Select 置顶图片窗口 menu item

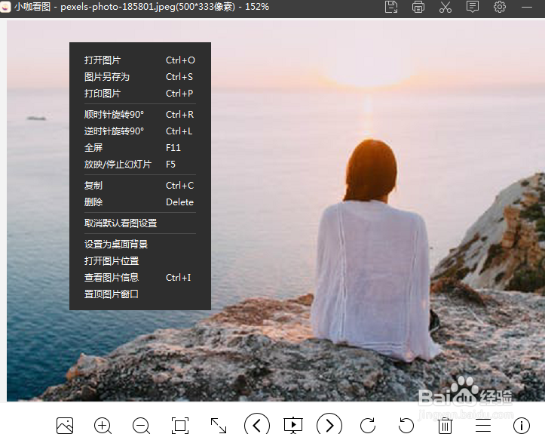140,294
